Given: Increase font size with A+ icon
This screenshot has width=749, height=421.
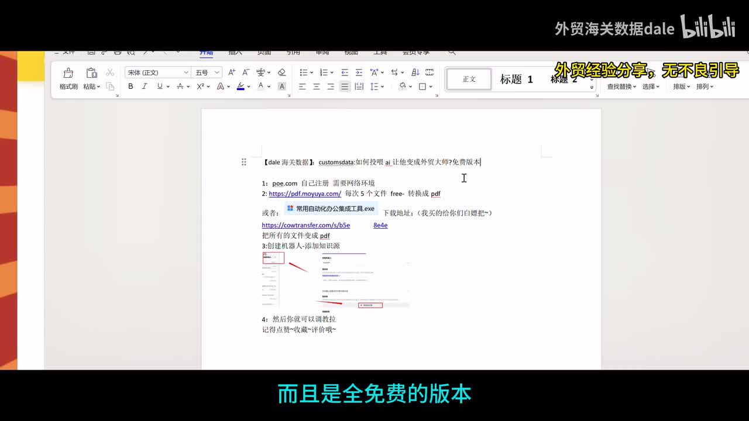Looking at the screenshot, I should (x=232, y=73).
